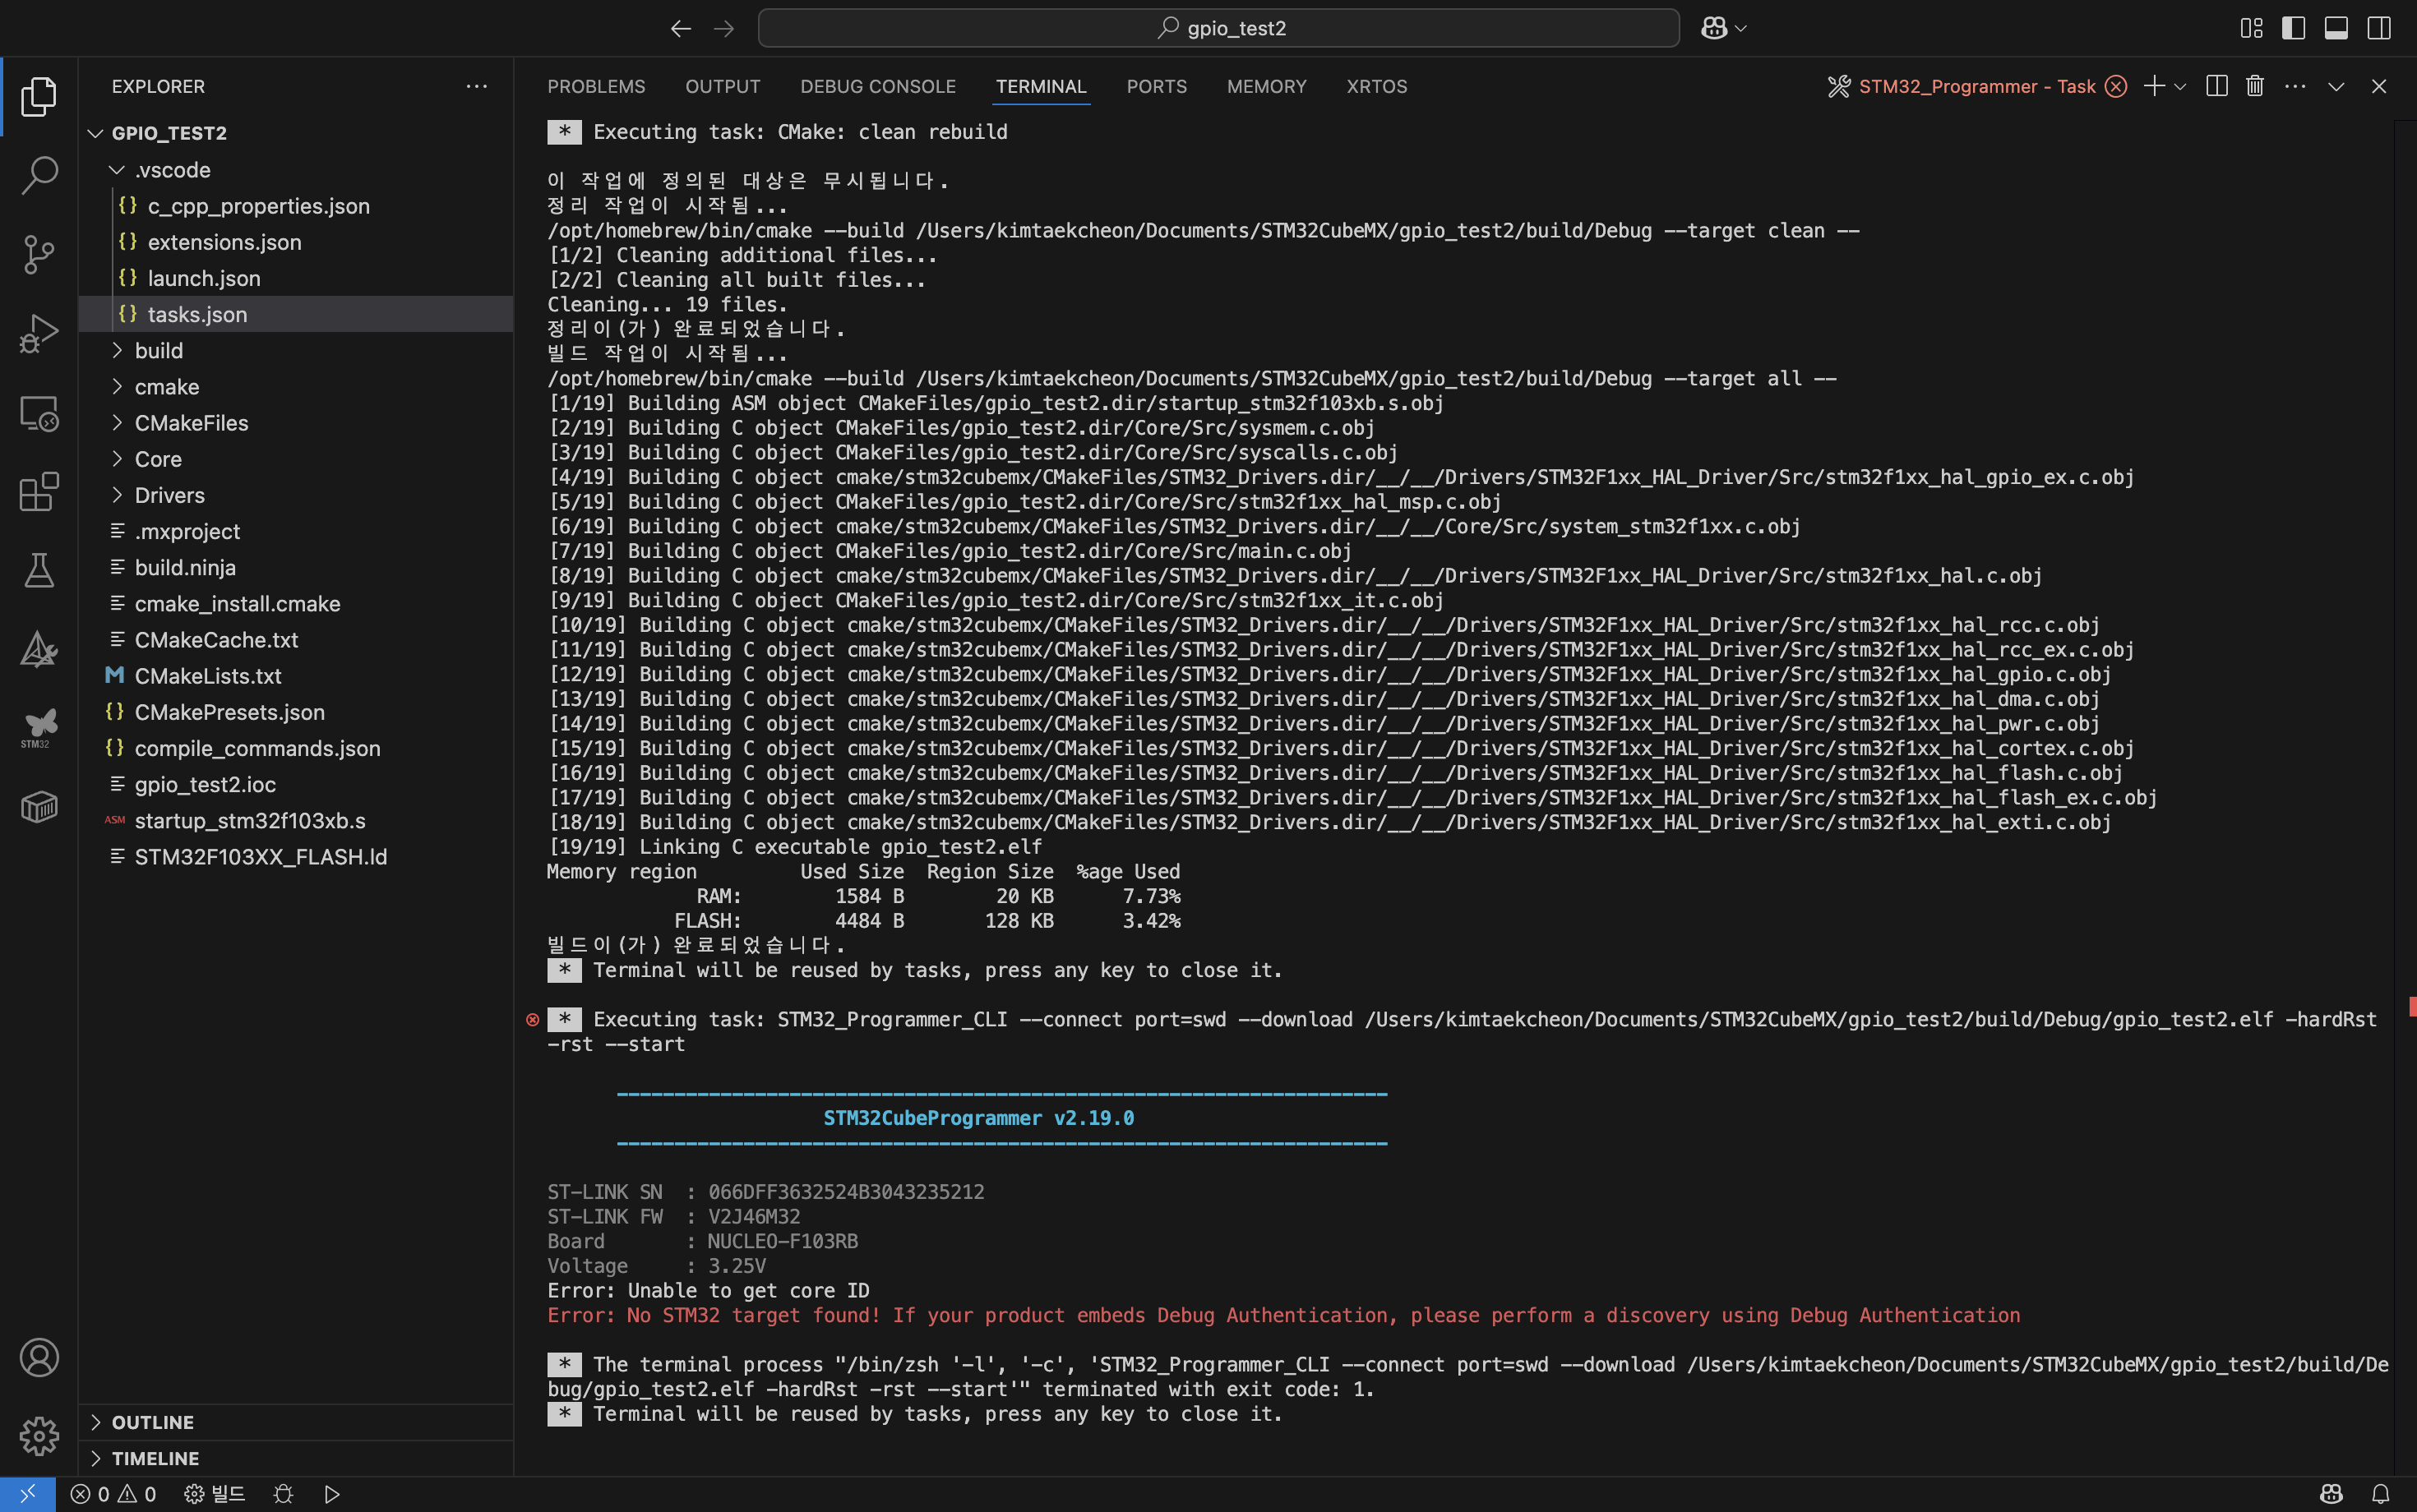Open launch.json file
Viewport: 2417px width, 1512px height.
click(x=296, y=278)
